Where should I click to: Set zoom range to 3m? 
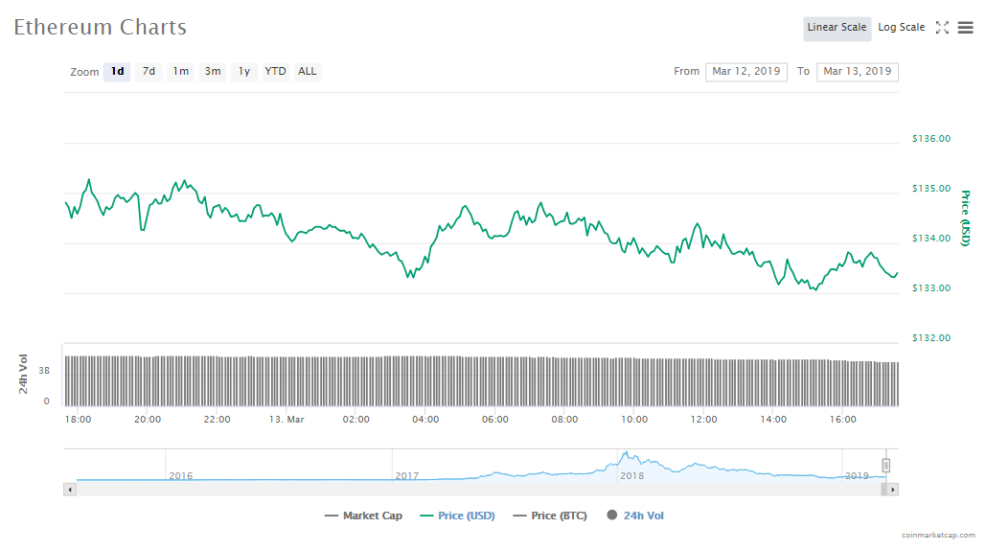[213, 72]
